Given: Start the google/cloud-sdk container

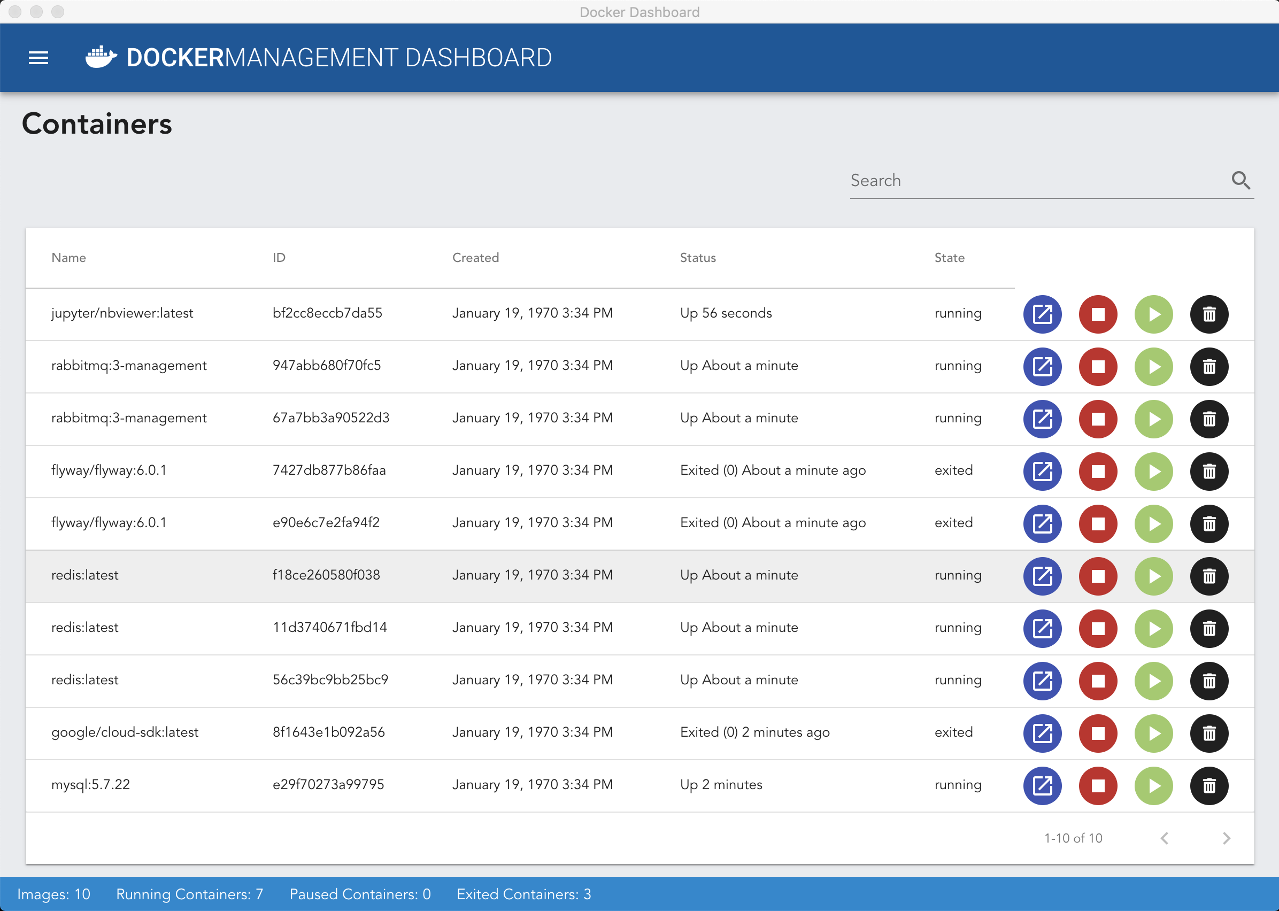Looking at the screenshot, I should coord(1153,733).
